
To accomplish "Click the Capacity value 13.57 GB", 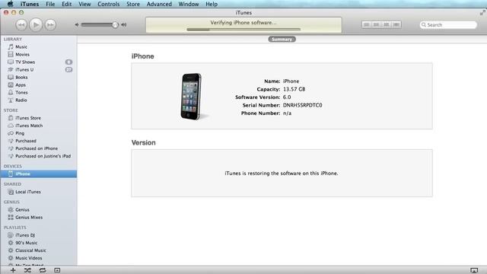I will (294, 89).
